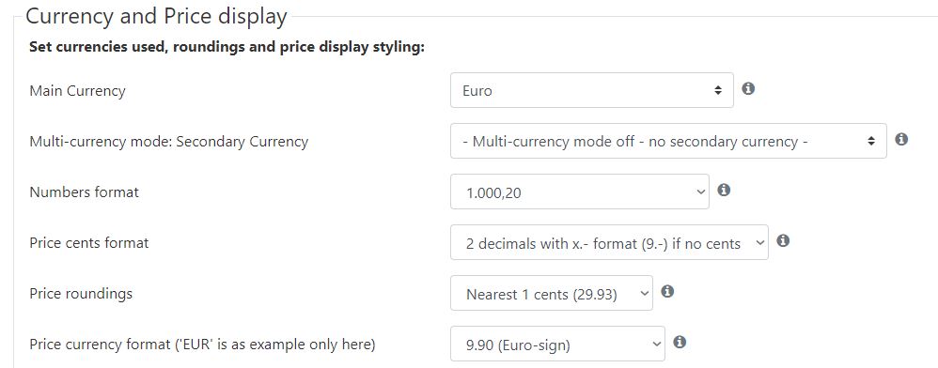Open the Main Currency dropdown showing Euro
Viewport: 938px width, 368px height.
(591, 90)
